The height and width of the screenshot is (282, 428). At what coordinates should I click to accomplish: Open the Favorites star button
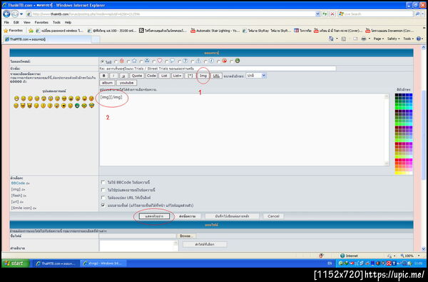13,31
